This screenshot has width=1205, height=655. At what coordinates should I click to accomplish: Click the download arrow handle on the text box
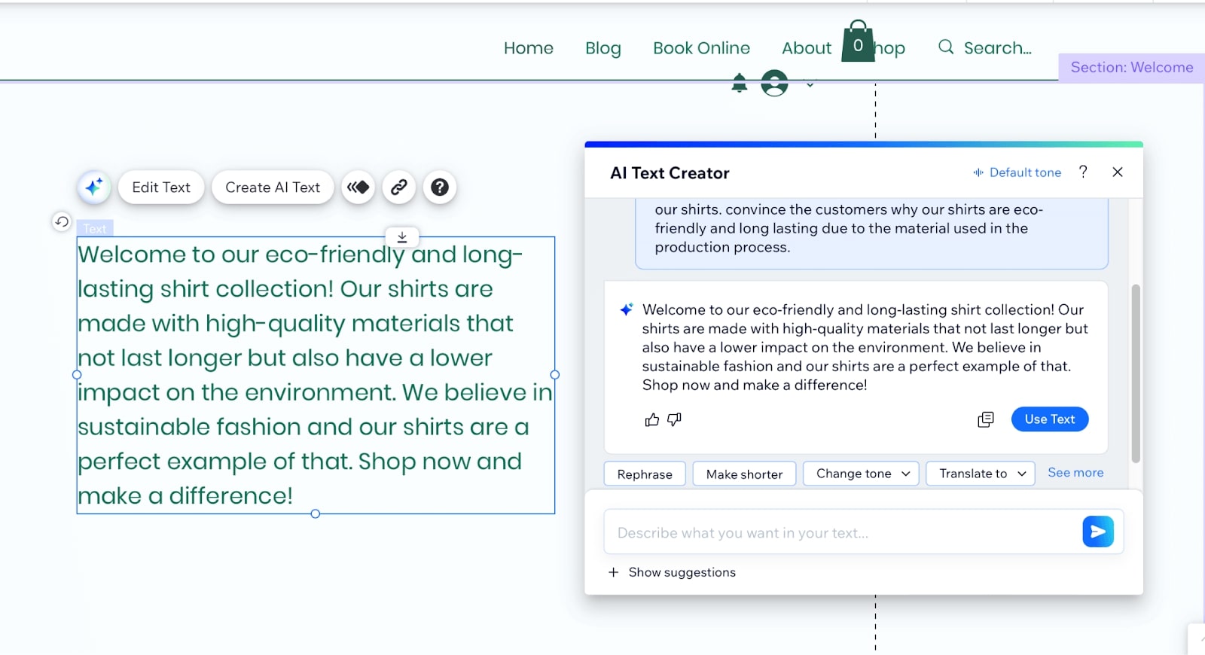(x=402, y=236)
